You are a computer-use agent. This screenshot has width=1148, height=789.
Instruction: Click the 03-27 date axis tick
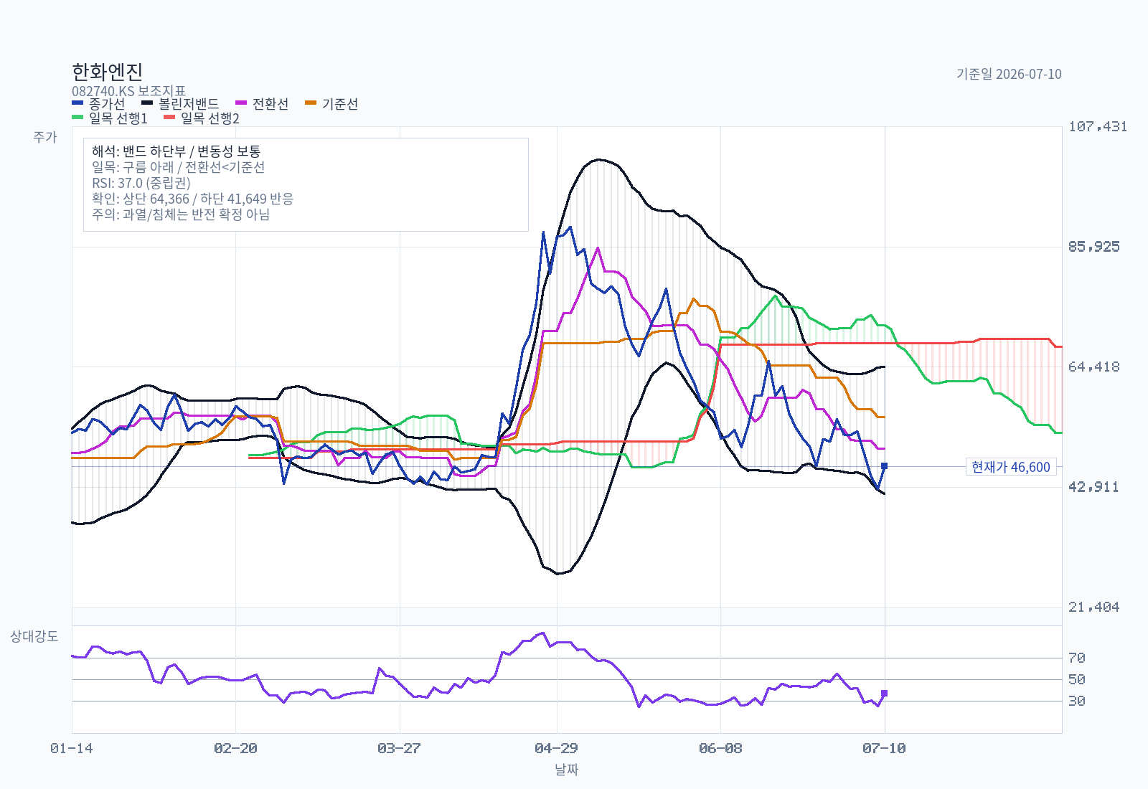tap(400, 748)
